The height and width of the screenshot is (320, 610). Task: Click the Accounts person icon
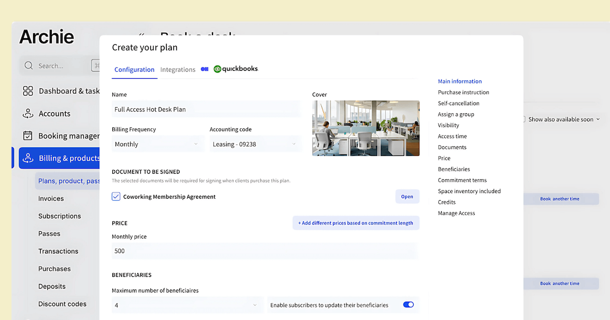(x=28, y=114)
